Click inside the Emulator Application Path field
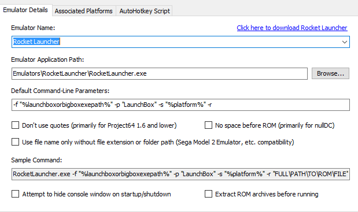Screen dimensions: 358x212 tap(160, 73)
